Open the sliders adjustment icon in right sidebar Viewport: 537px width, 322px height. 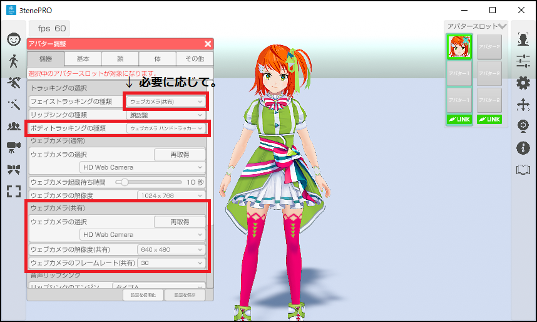coord(523,61)
